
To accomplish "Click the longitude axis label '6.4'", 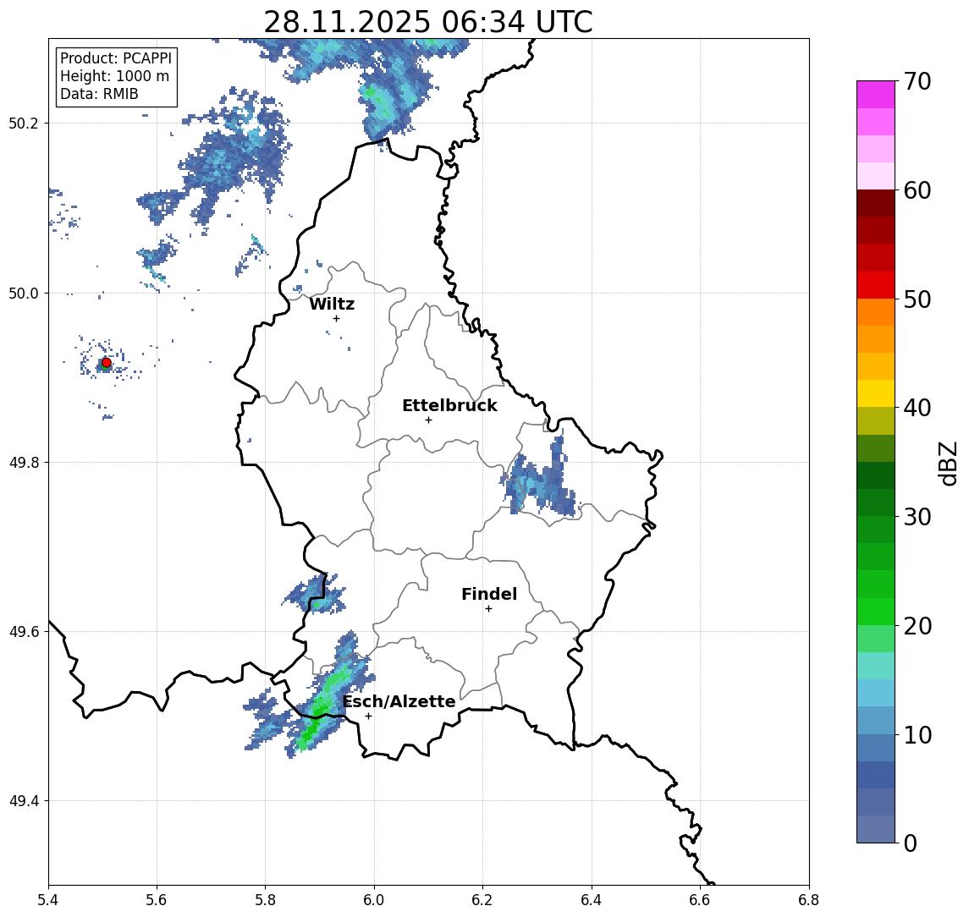I will click(x=592, y=900).
